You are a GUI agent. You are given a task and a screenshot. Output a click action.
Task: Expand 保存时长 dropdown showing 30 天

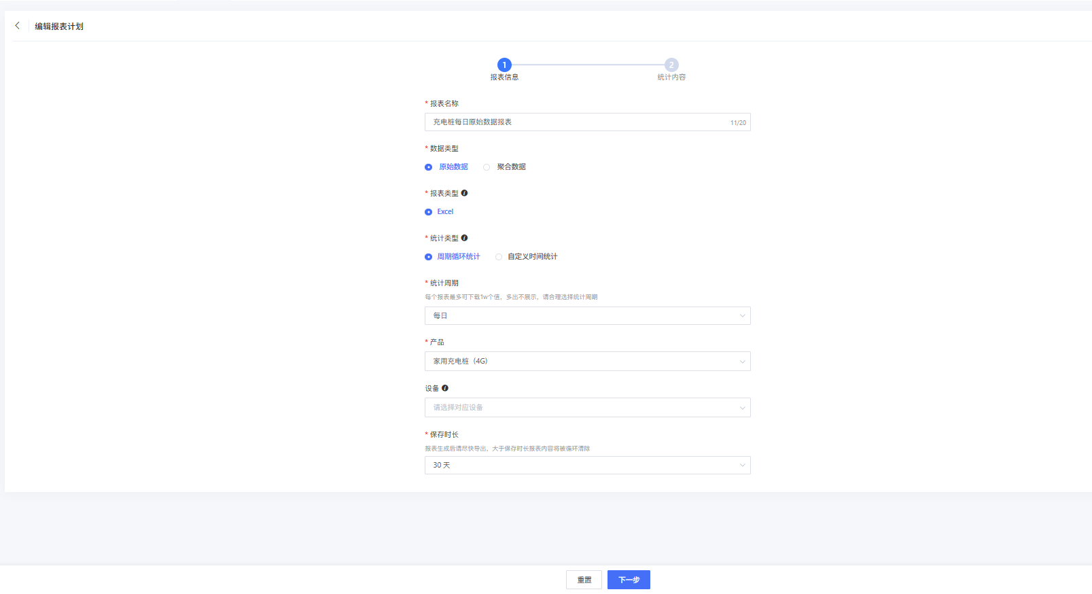point(587,466)
